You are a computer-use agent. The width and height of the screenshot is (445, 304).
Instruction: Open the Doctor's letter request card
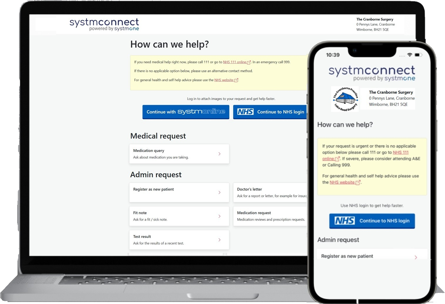270,192
